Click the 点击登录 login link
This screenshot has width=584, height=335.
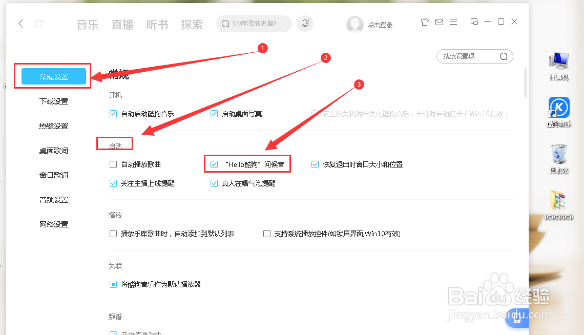point(380,25)
